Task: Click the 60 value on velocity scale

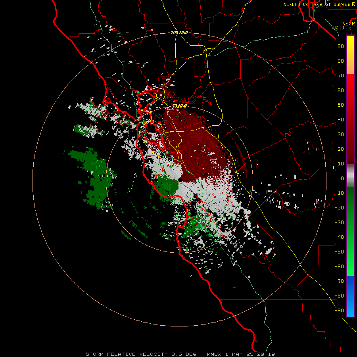Action: 341,90
